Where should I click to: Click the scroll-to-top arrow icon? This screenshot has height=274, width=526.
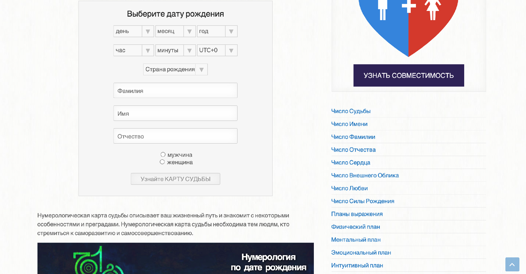pyautogui.click(x=512, y=264)
